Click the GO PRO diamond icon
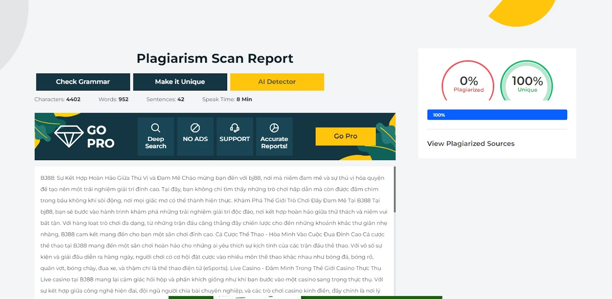 tap(69, 136)
